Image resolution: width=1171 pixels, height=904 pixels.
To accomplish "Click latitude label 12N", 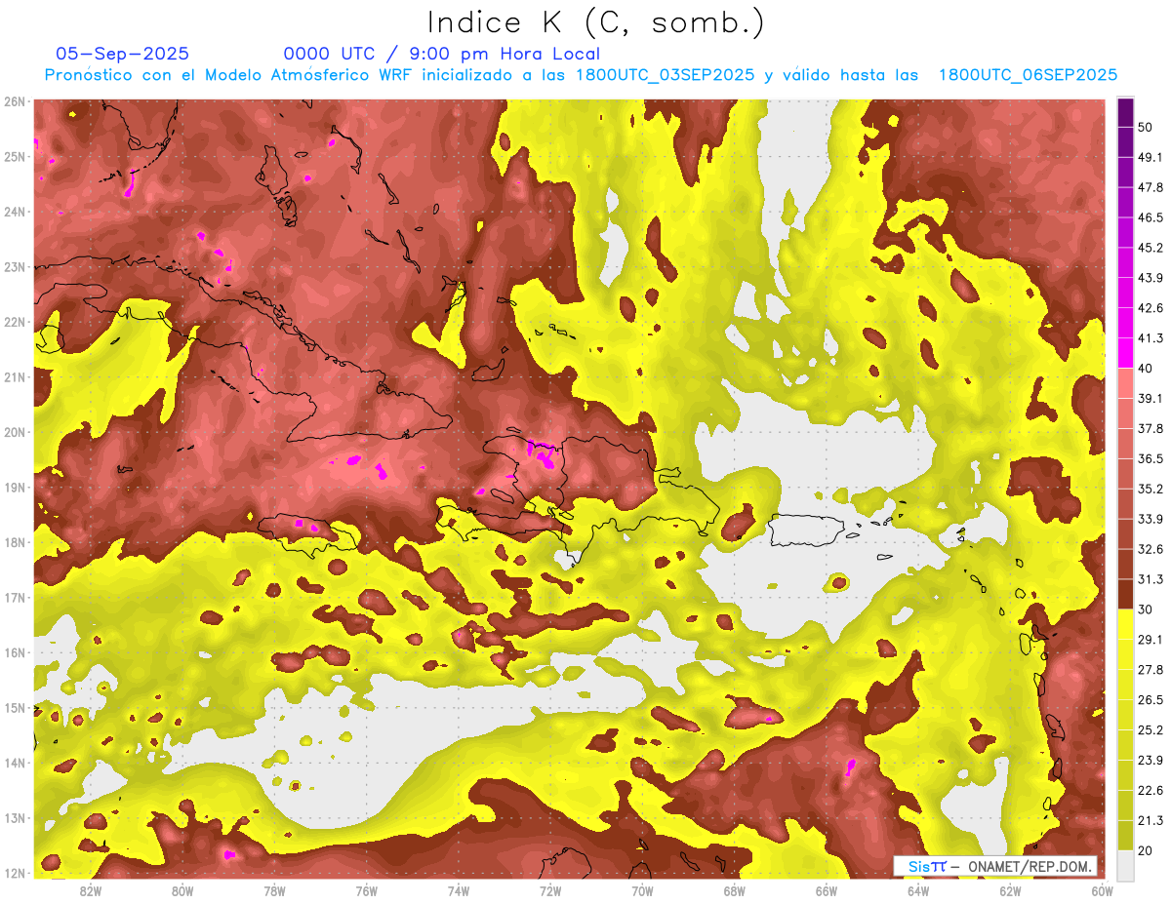I will pyautogui.click(x=15, y=873).
